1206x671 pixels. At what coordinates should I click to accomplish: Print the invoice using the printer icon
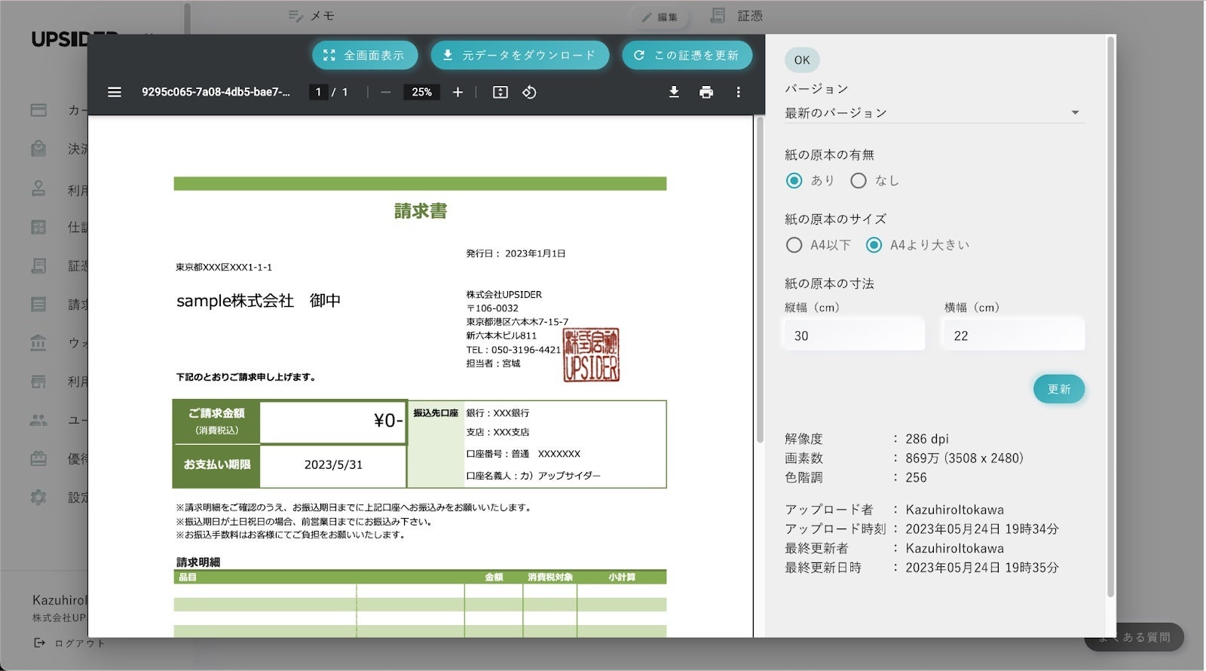pos(706,92)
